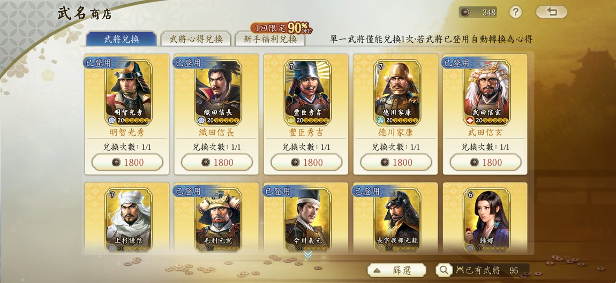Viewport: 616px width, 283px height.
Task: Expand list with the down chevron arrows
Action: [x=308, y=254]
